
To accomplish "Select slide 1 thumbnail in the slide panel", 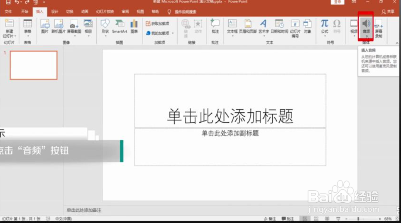I will click(34, 65).
